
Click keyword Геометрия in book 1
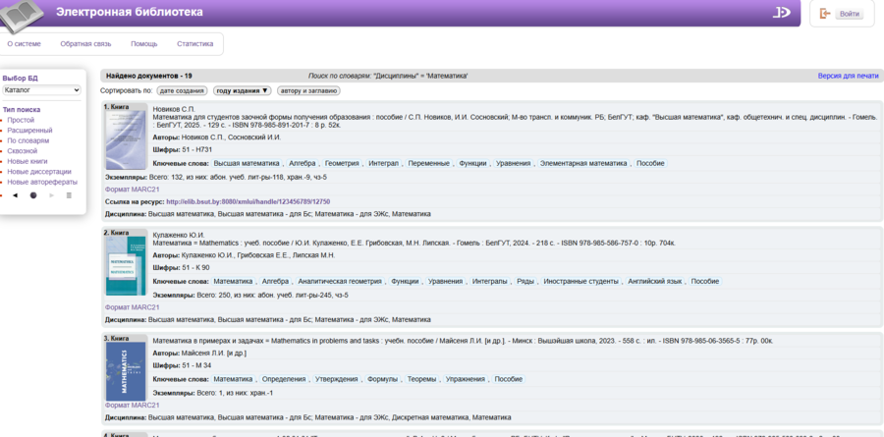[342, 164]
